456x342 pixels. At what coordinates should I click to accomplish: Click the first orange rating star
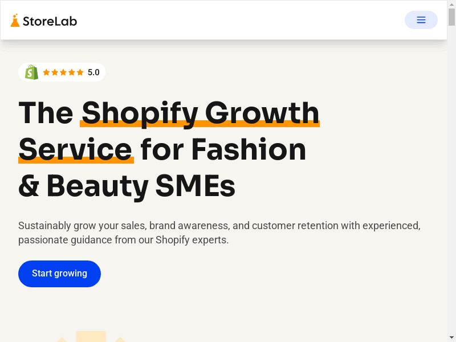[x=47, y=72]
